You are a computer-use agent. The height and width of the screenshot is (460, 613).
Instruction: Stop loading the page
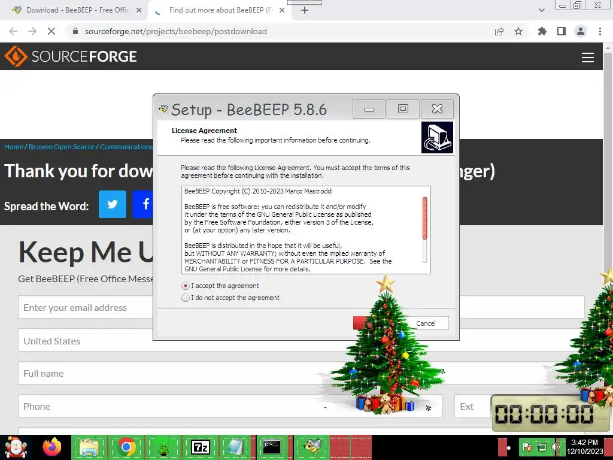(x=51, y=31)
